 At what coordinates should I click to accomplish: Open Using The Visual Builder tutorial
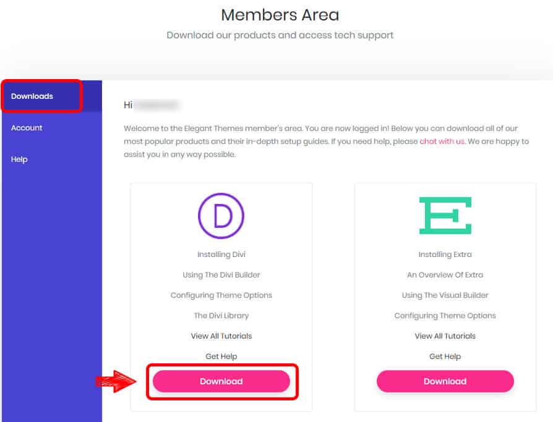[445, 295]
